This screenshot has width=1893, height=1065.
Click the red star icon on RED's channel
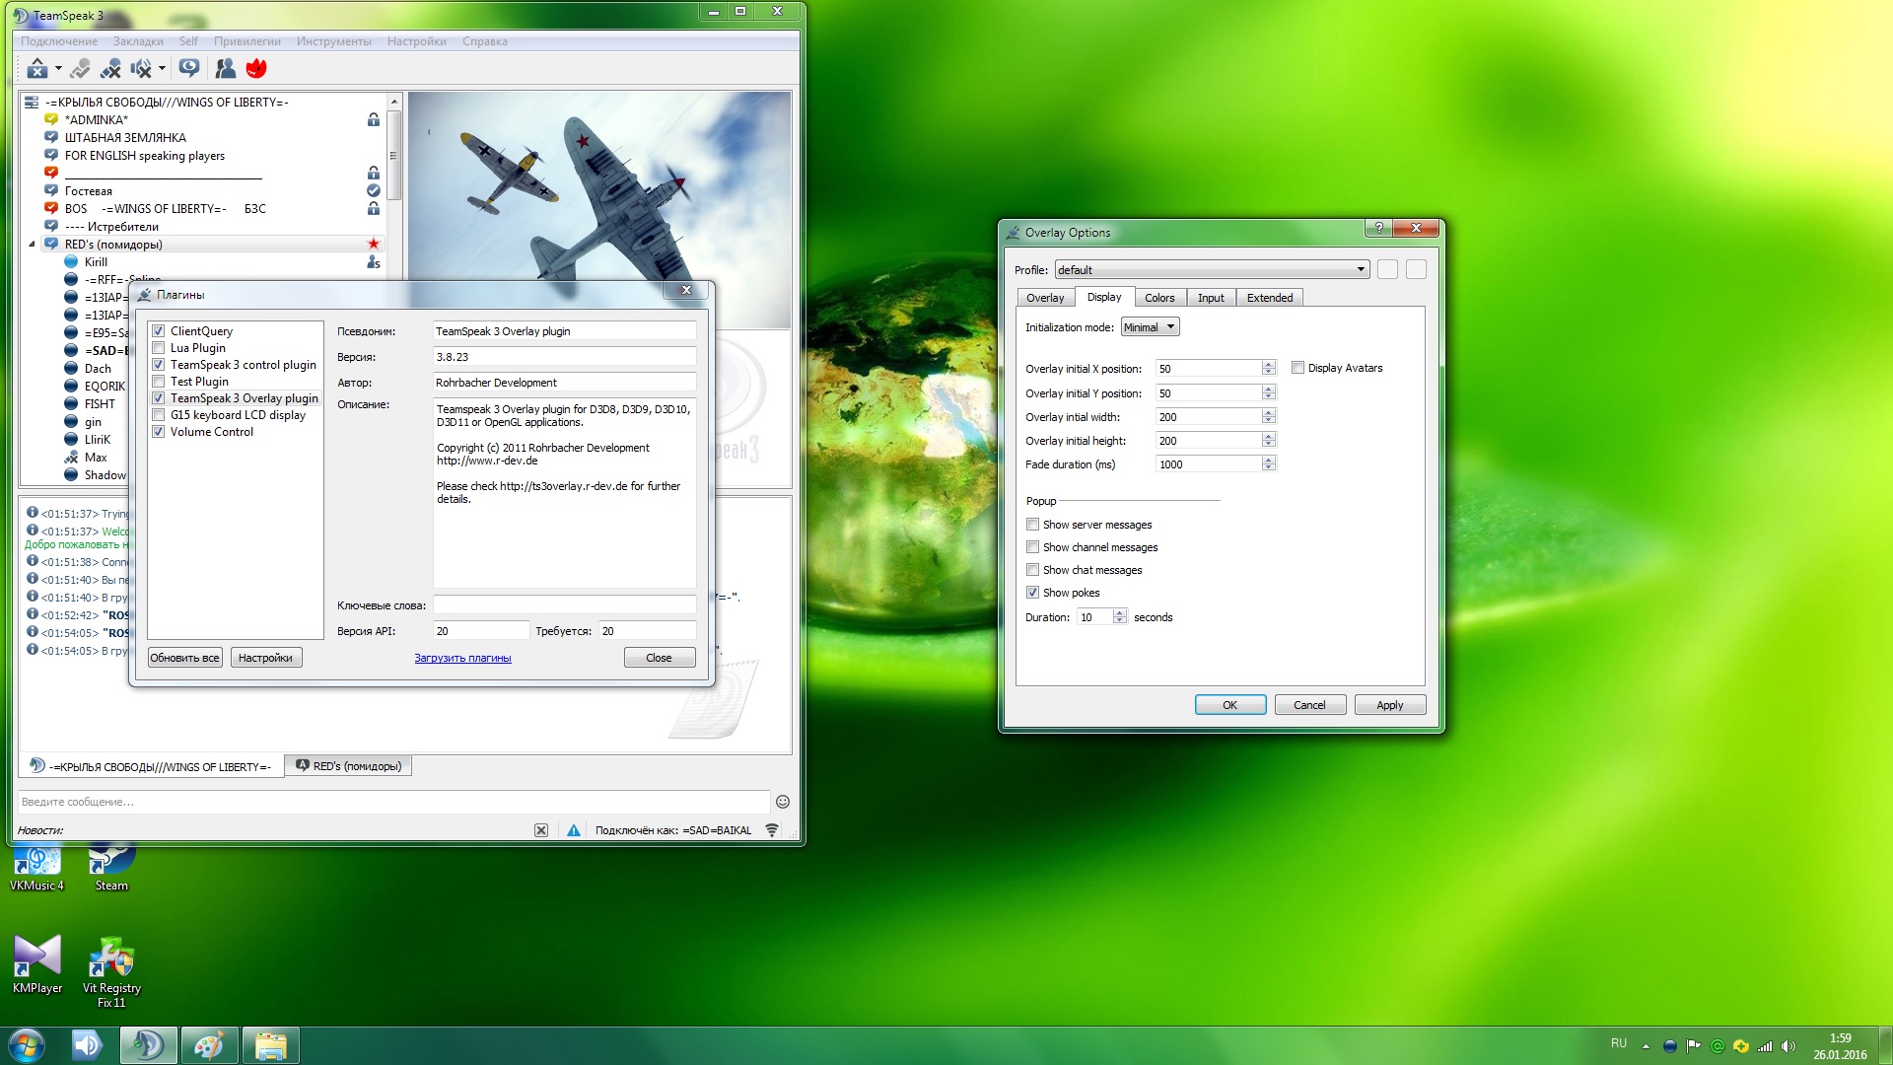(x=374, y=244)
